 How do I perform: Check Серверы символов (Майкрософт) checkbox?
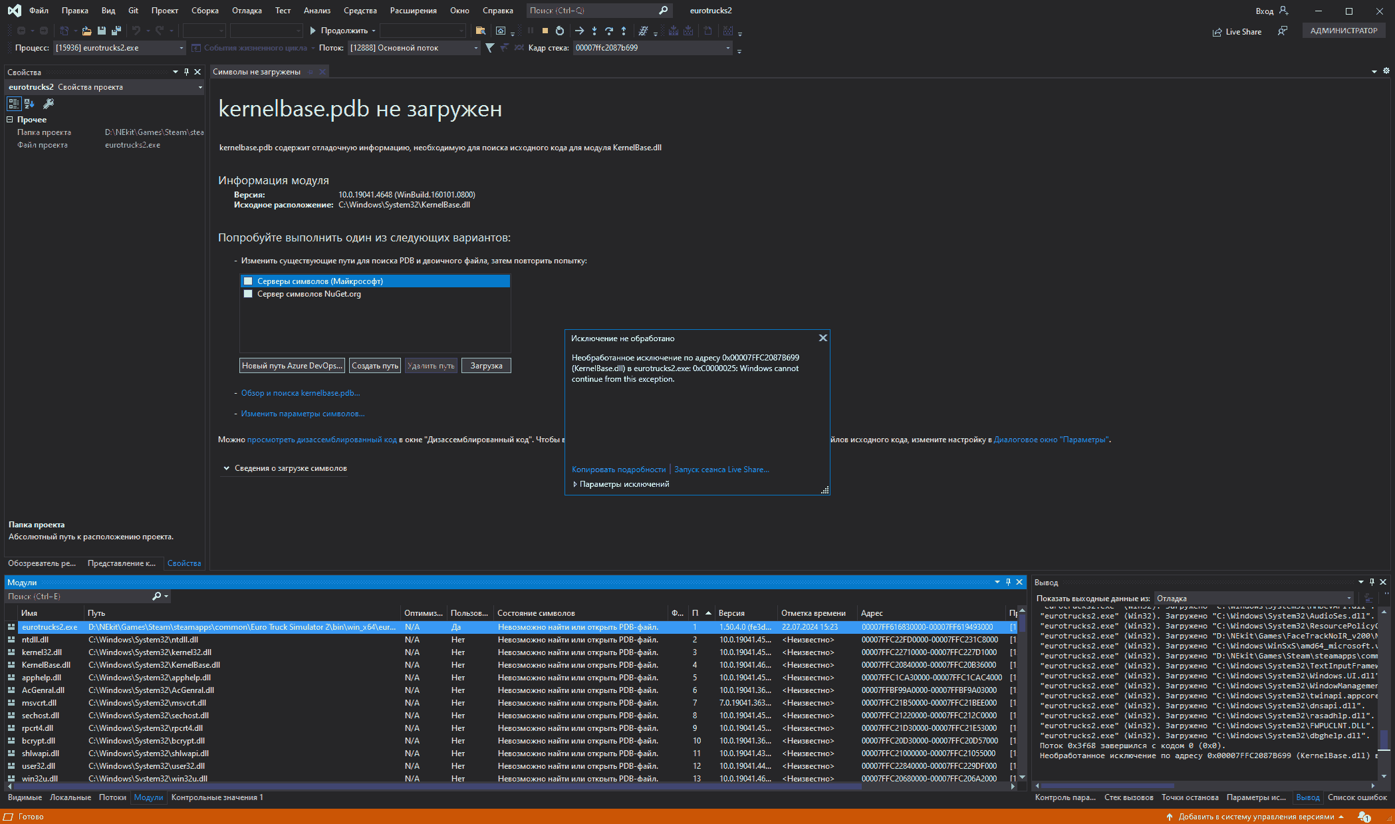pyautogui.click(x=248, y=281)
